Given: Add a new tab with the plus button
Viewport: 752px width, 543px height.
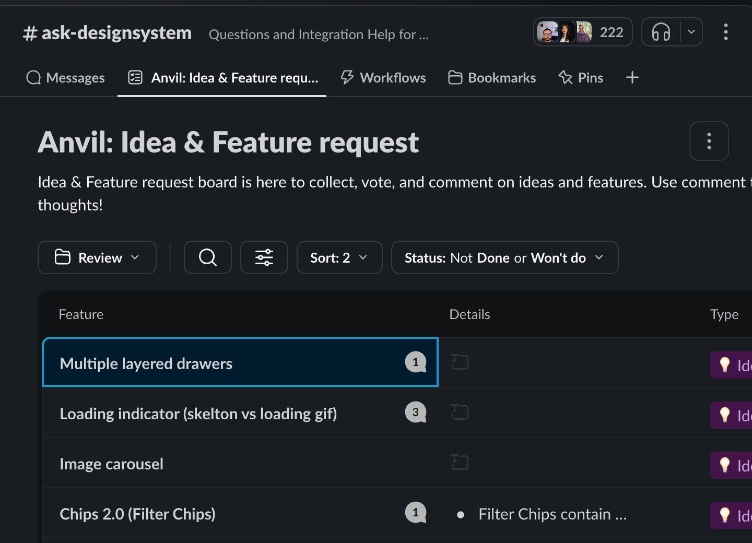Looking at the screenshot, I should [632, 77].
